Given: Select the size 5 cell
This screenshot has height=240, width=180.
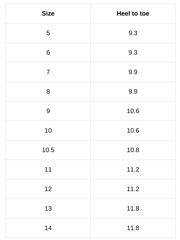Looking at the screenshot, I should (48, 33).
